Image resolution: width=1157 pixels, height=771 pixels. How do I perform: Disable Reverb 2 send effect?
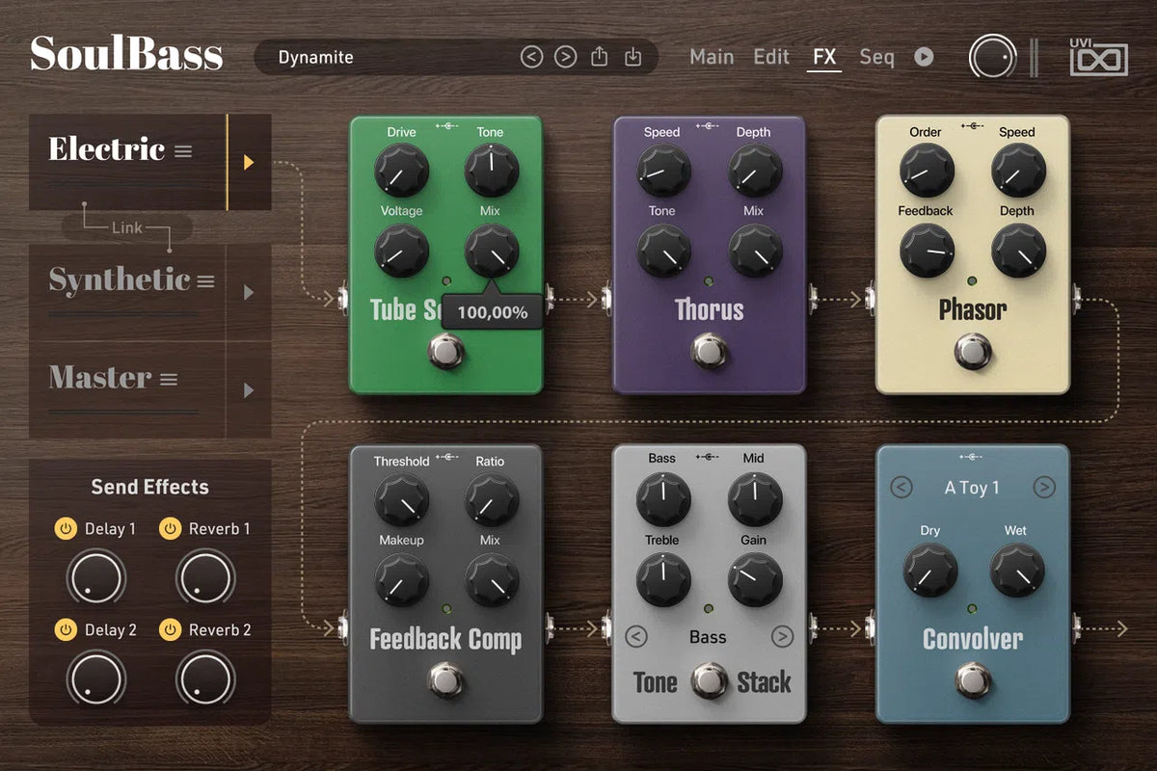(170, 629)
